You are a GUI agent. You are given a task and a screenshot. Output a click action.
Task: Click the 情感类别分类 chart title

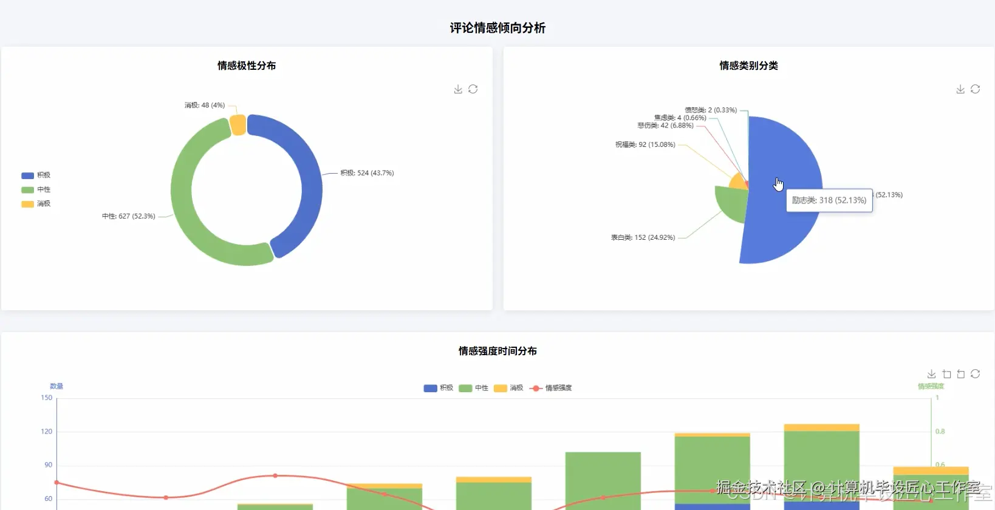(749, 66)
